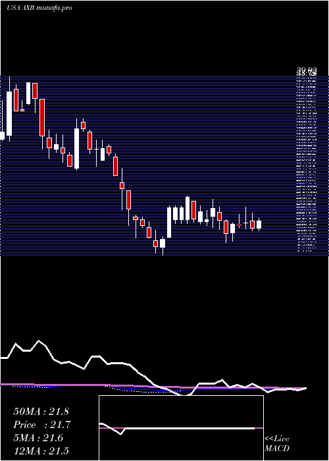Click the 'Price : 21.7' value
The image size is (329, 461).
(42, 425)
